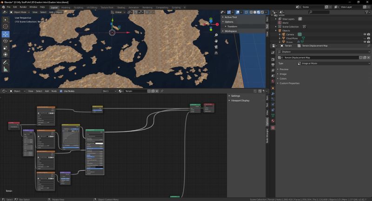Toggle camera view with the camera gizmo
372x201 pixels.
click(x=216, y=47)
